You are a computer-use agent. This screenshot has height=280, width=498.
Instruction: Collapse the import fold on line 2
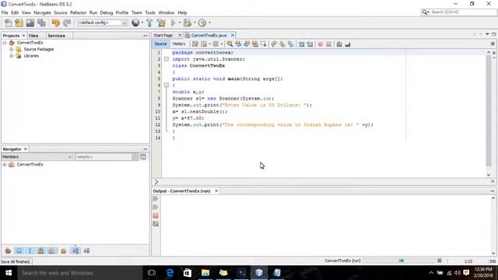[x=167, y=59]
